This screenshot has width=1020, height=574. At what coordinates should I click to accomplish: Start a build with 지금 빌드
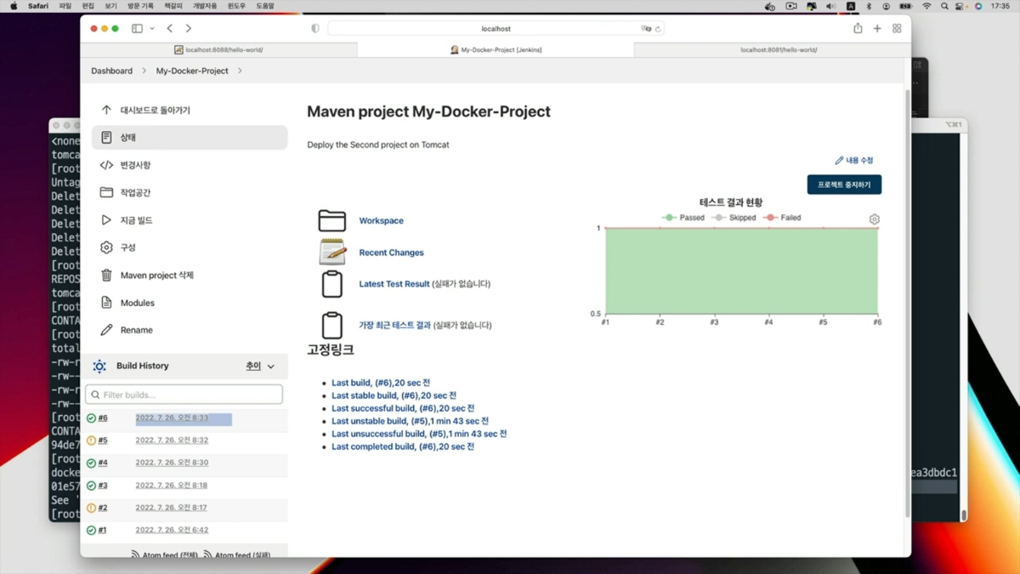click(136, 220)
